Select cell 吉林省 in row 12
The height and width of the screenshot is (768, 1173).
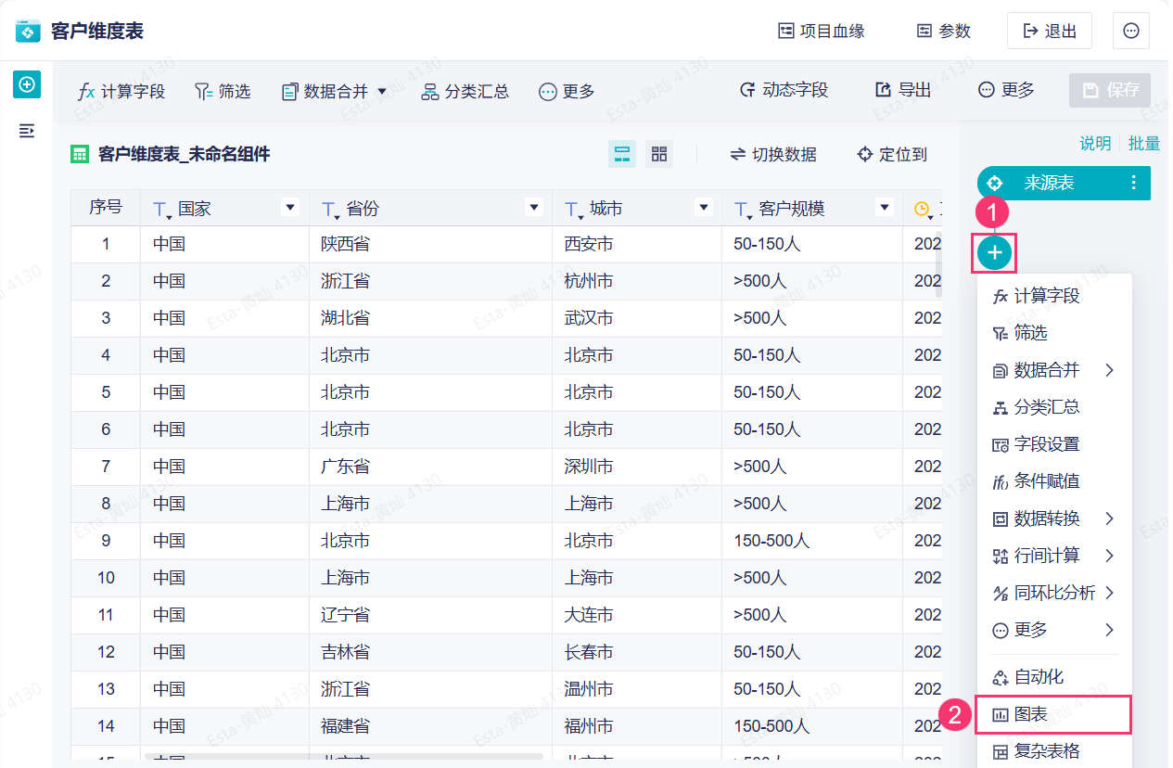[x=430, y=652]
